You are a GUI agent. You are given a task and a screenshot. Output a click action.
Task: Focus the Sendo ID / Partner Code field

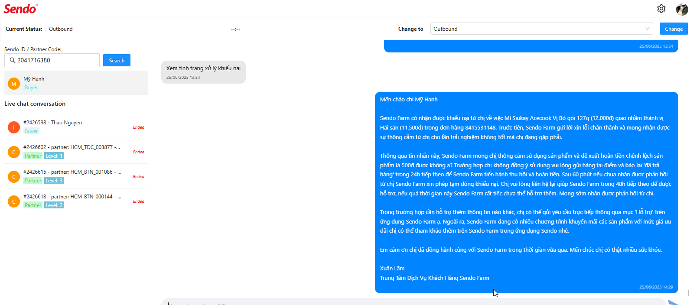tap(52, 60)
